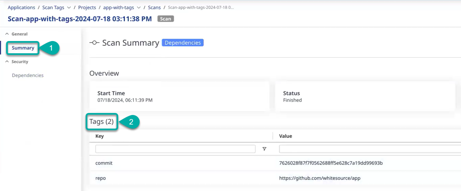Go to Applications breadcrumb link
461x191 pixels.
point(21,7)
